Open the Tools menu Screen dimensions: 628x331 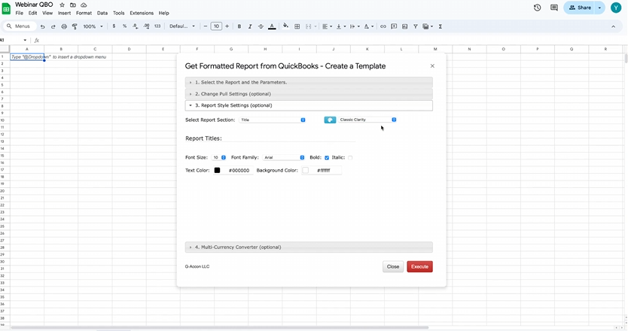pos(118,14)
